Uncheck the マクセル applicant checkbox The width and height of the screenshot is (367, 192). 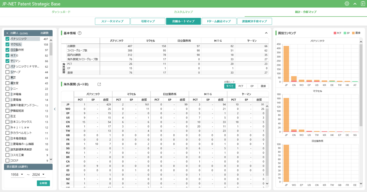coord(7,45)
